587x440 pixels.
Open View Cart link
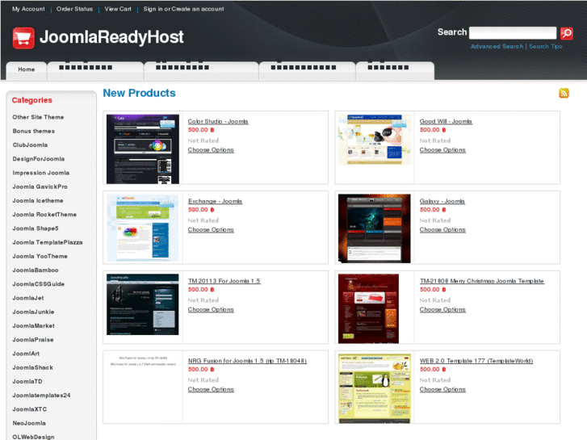point(118,9)
